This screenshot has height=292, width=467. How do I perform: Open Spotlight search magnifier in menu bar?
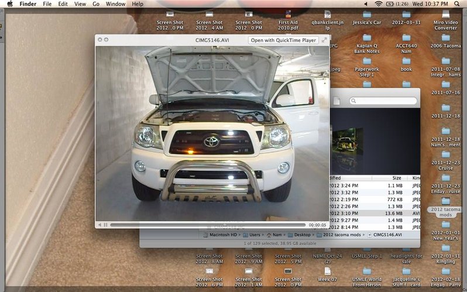457,4
